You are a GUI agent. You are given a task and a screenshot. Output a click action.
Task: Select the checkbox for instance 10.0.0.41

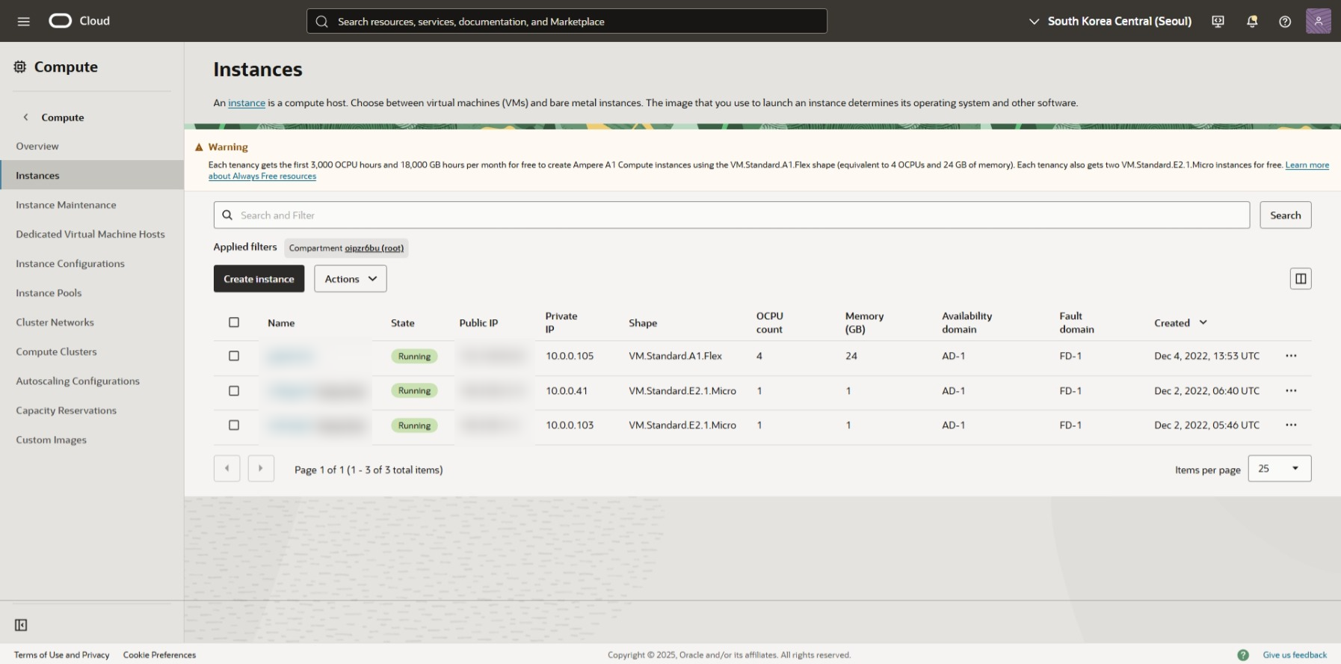[234, 391]
